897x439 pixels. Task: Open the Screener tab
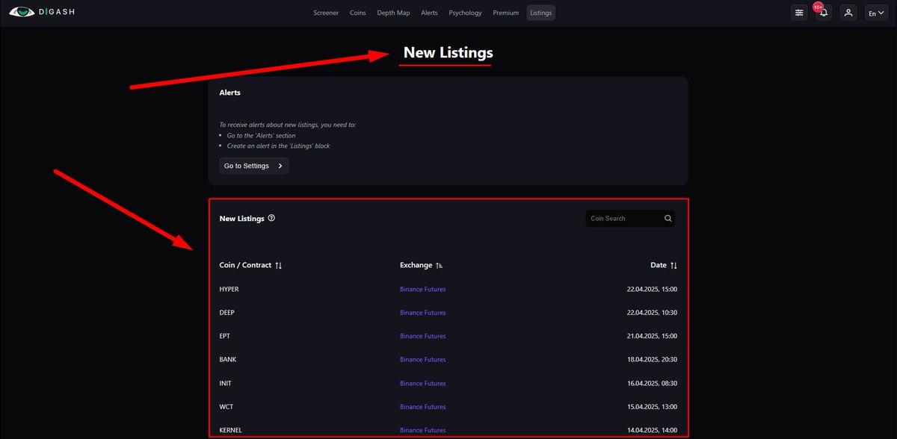coord(326,13)
